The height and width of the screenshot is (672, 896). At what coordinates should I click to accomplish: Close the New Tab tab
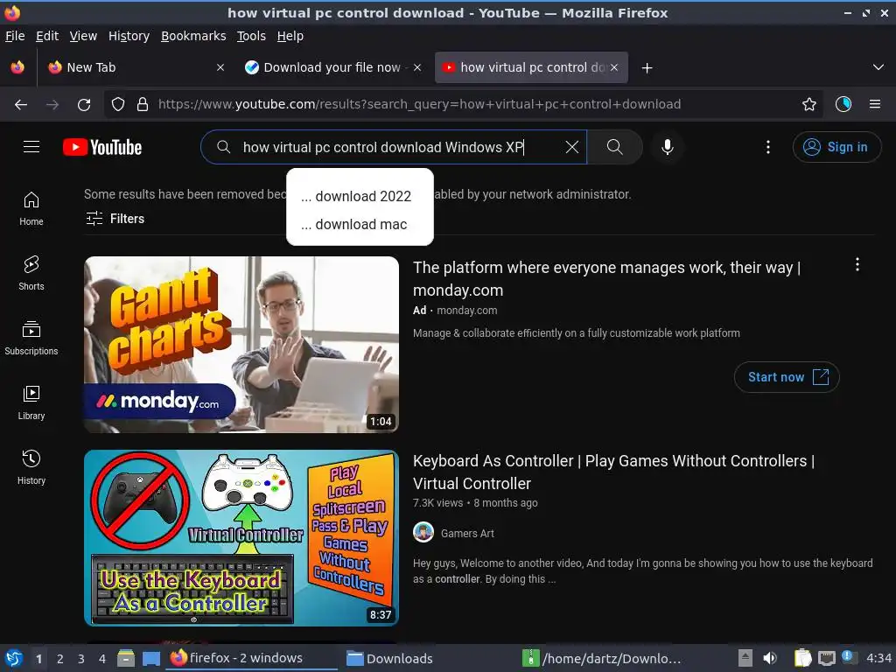pyautogui.click(x=220, y=67)
